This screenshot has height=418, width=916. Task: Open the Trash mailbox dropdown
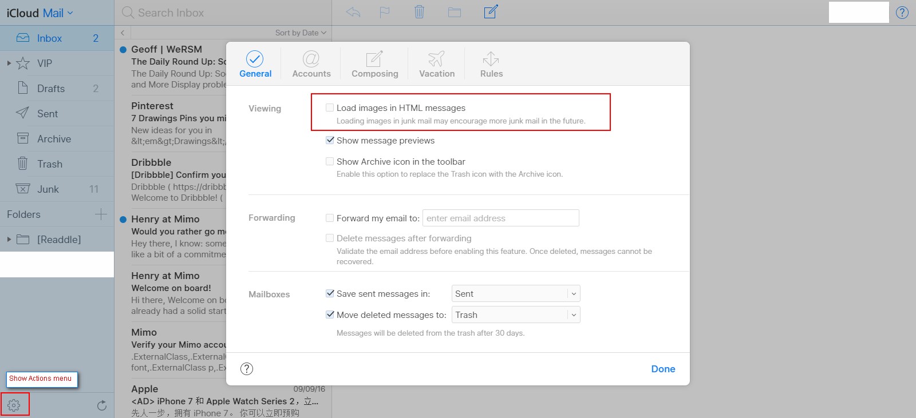[x=516, y=315]
